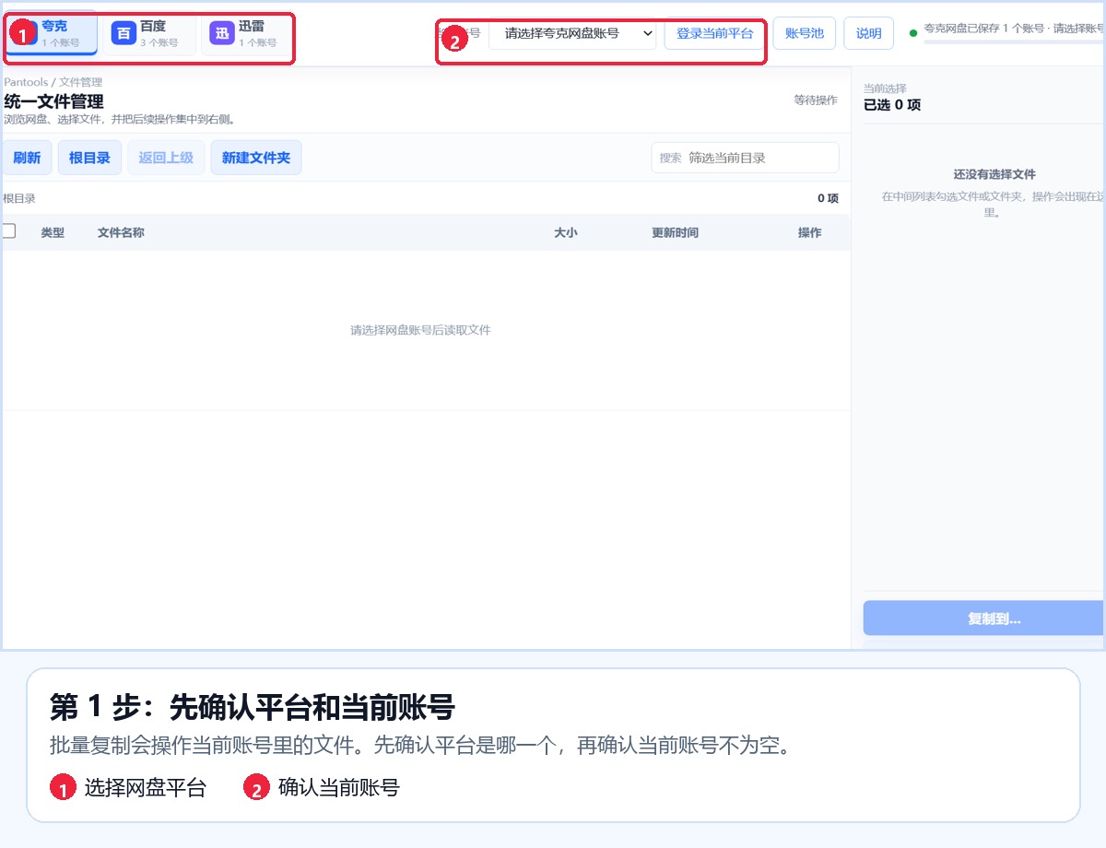Click the 操作 column header
Screen dimensions: 1106x848
pyautogui.click(x=809, y=232)
